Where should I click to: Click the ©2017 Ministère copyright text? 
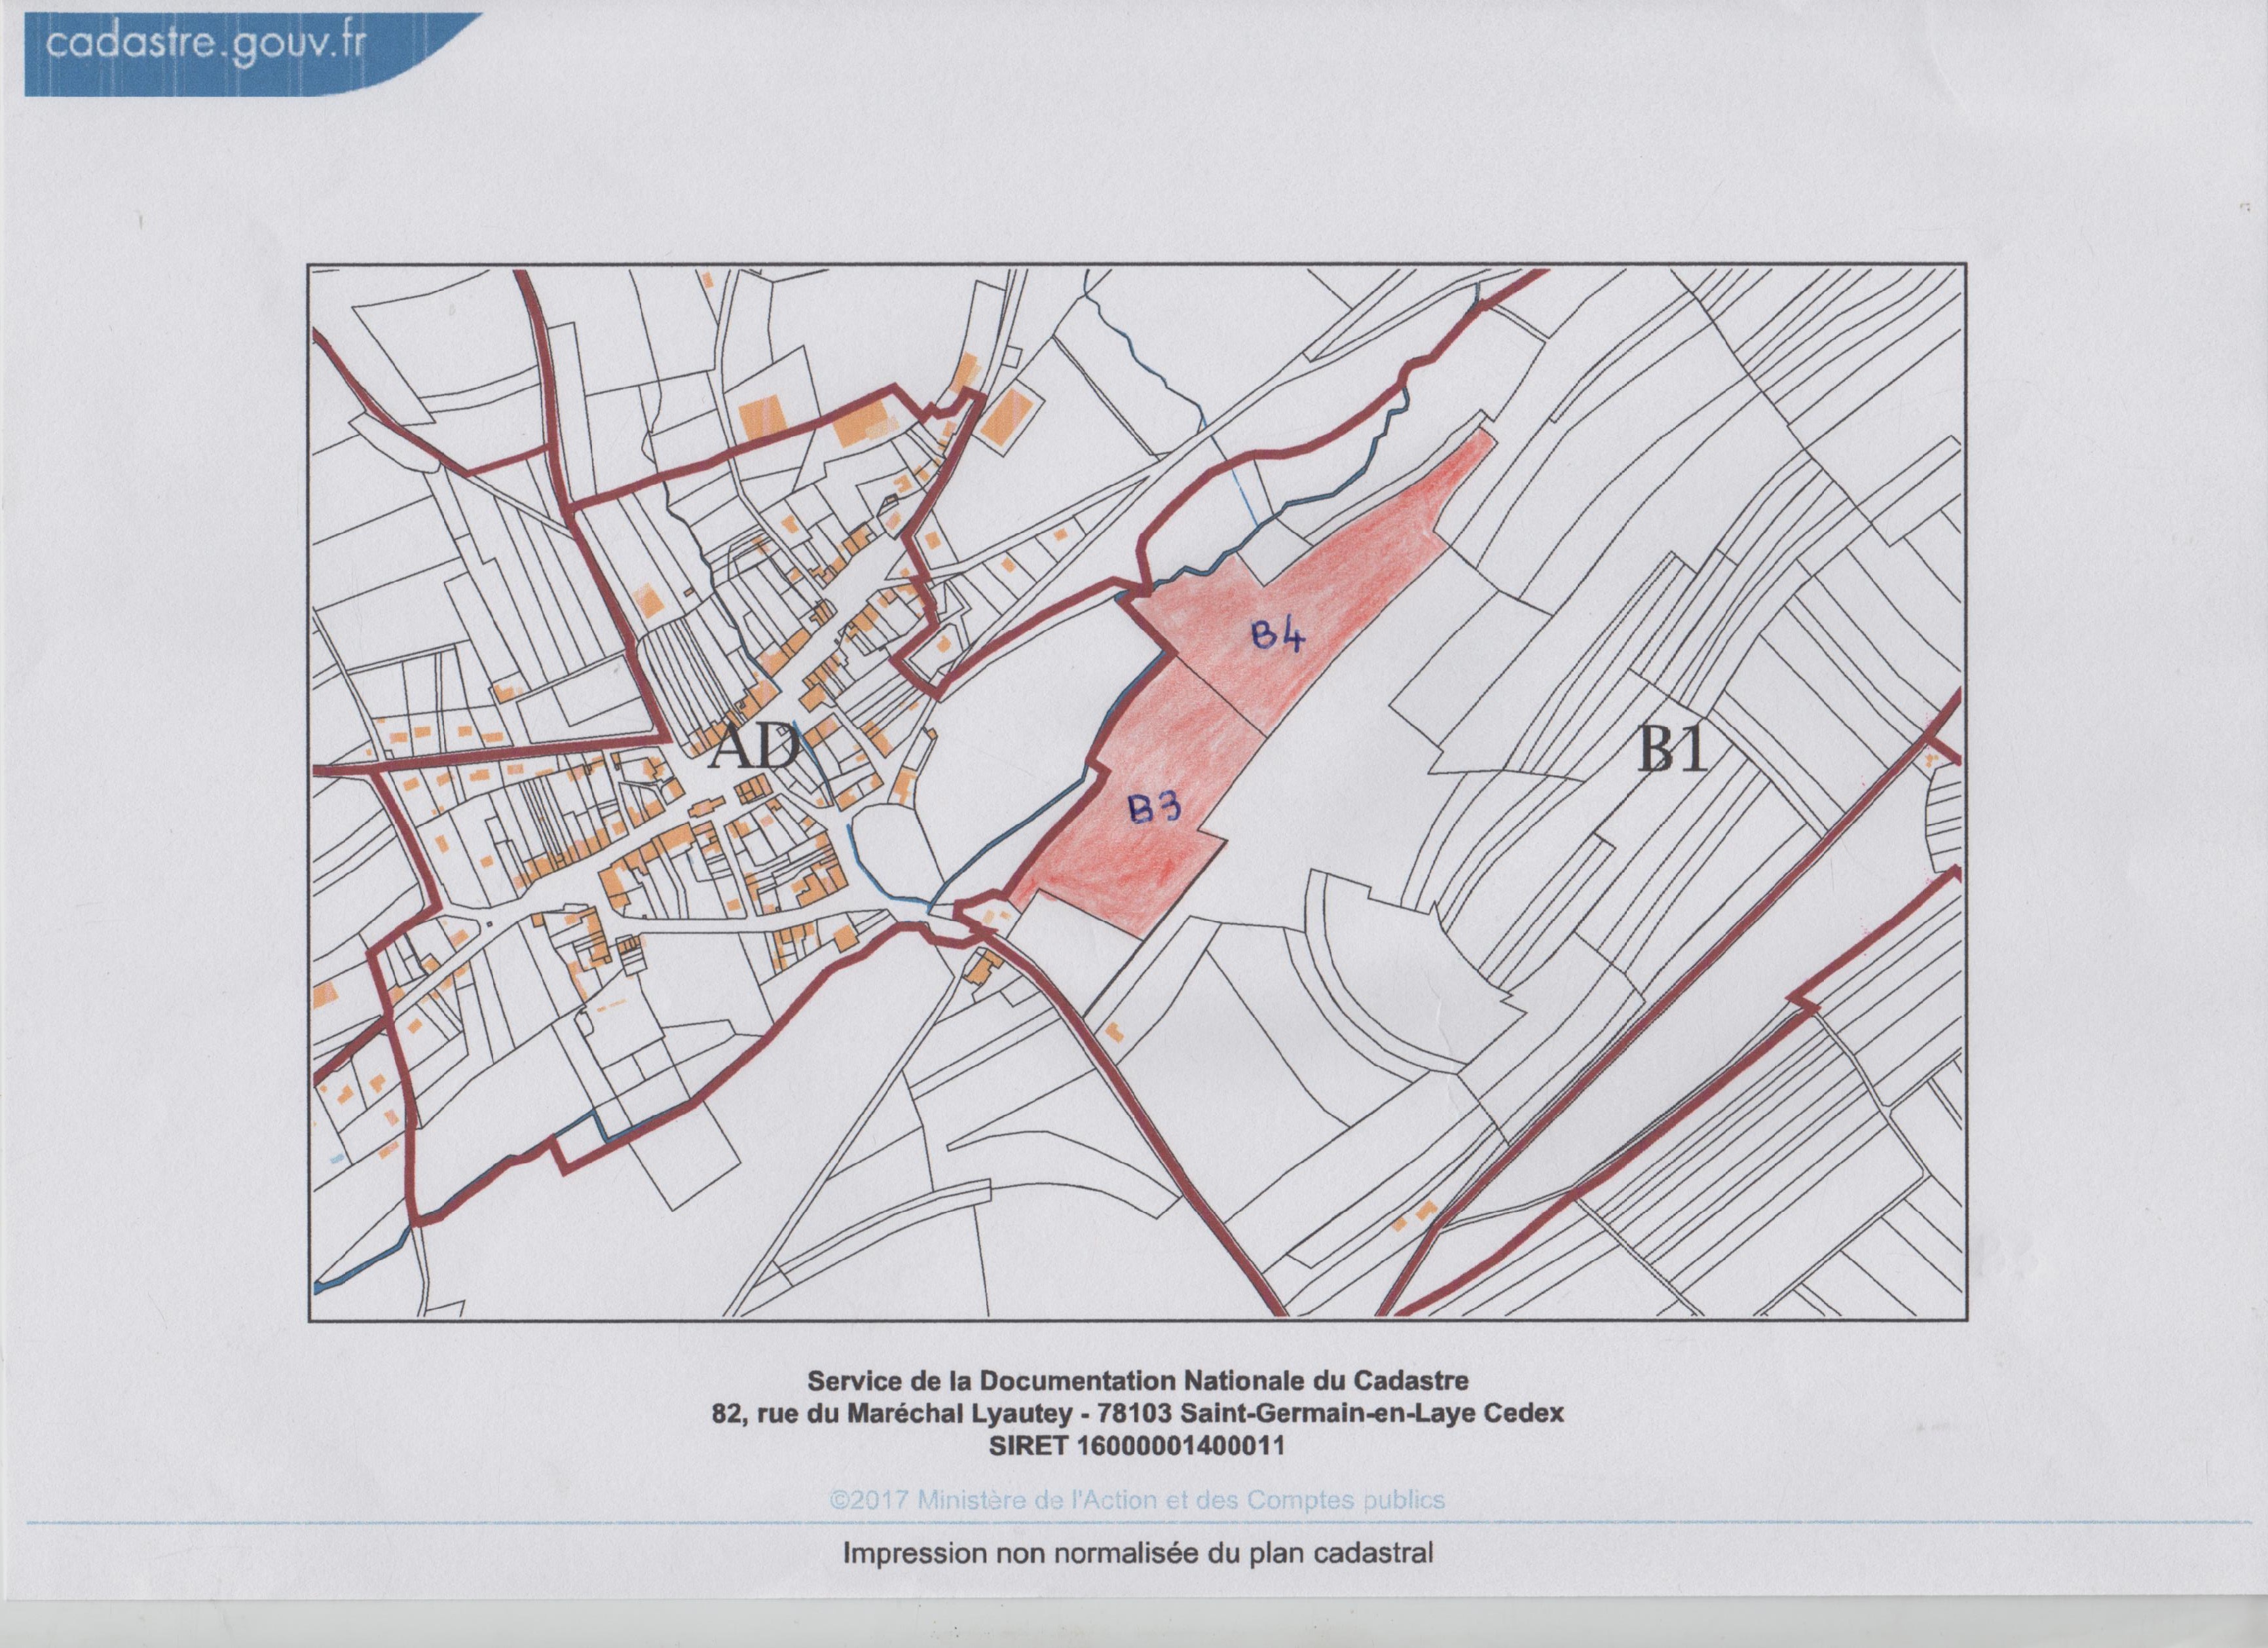(1137, 1500)
